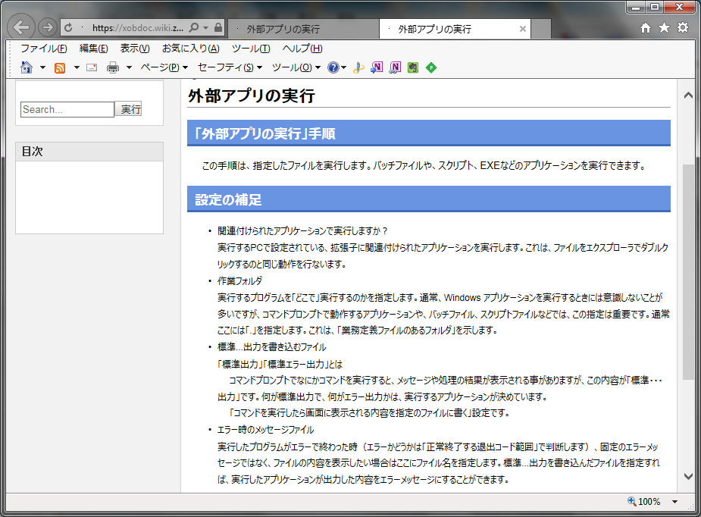
Task: Open the ツール(O) command dropdown
Action: (296, 67)
